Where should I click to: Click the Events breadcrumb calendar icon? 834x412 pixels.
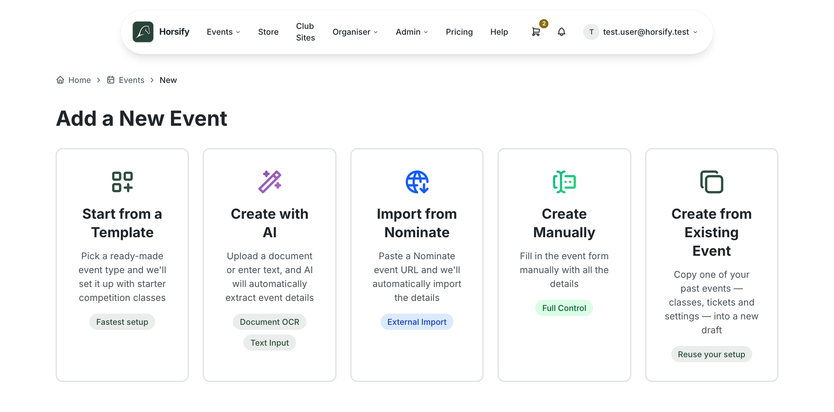[111, 80]
